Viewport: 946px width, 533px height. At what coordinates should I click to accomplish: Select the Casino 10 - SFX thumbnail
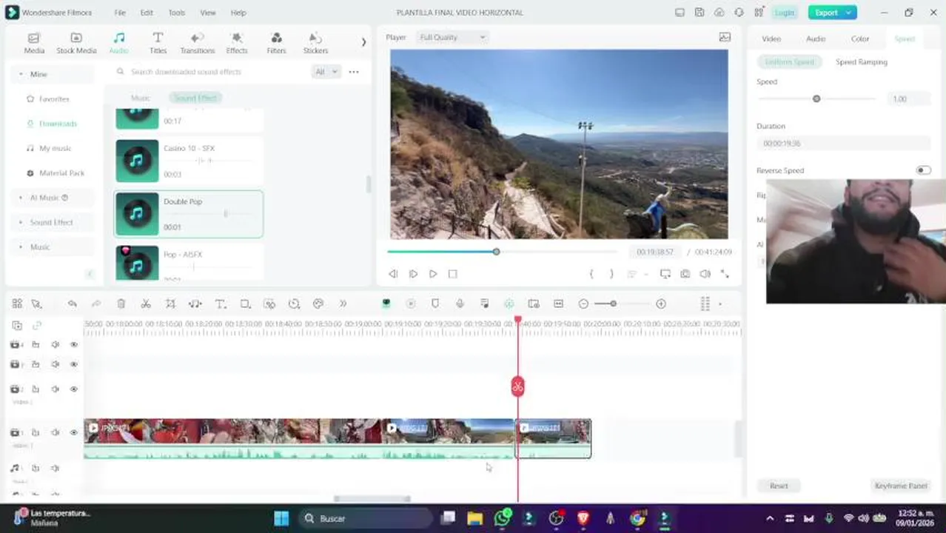(x=137, y=161)
